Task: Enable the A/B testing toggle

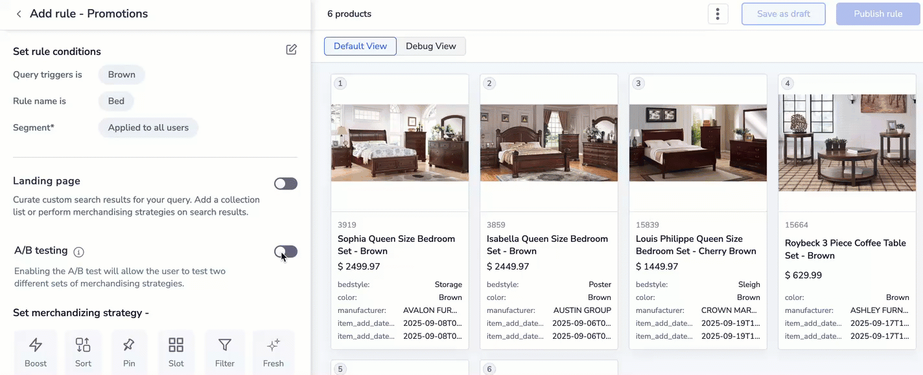Action: point(286,252)
